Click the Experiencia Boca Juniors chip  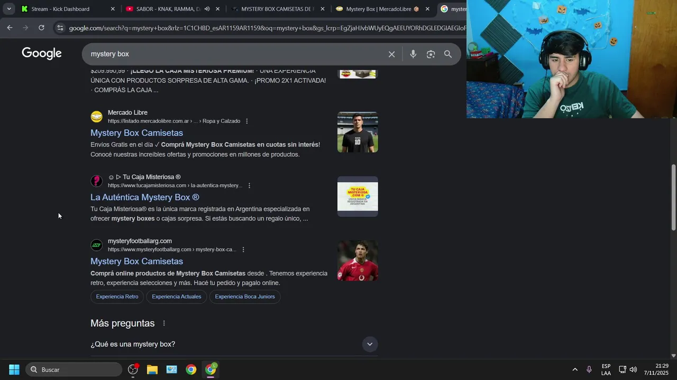click(x=245, y=297)
